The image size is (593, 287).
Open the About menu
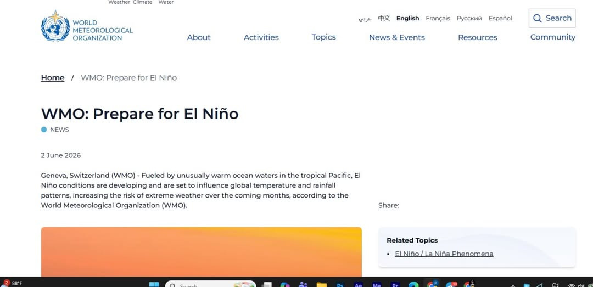[199, 37]
